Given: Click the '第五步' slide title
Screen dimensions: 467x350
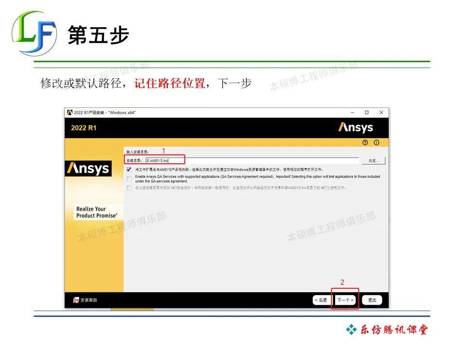Looking at the screenshot, I should point(98,35).
